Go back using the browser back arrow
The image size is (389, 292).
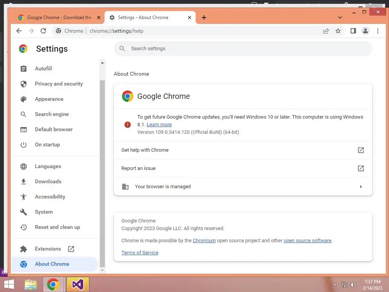pyautogui.click(x=19, y=31)
